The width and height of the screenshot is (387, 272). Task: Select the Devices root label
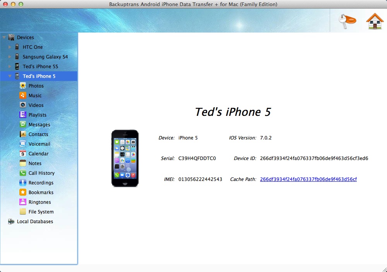[x=26, y=37]
